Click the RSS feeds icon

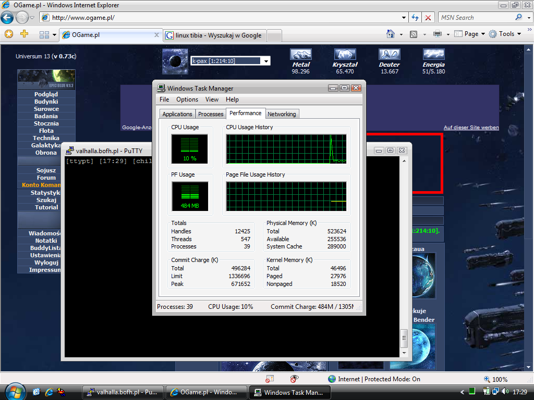pos(414,34)
